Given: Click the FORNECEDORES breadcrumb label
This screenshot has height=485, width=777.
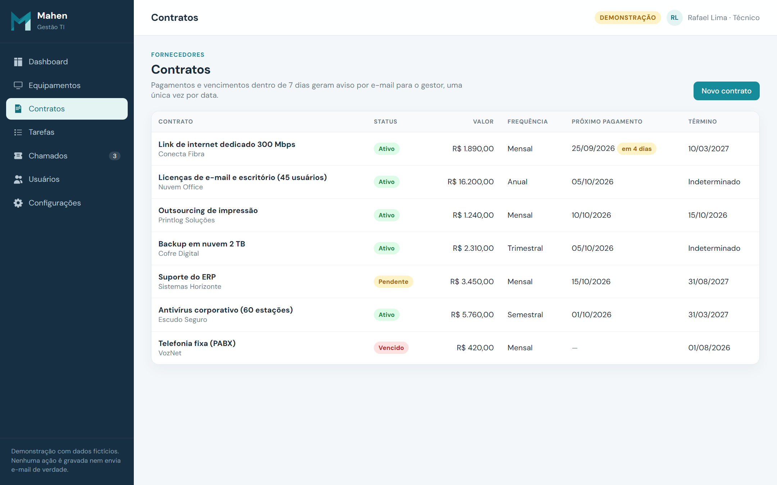Looking at the screenshot, I should [x=178, y=55].
